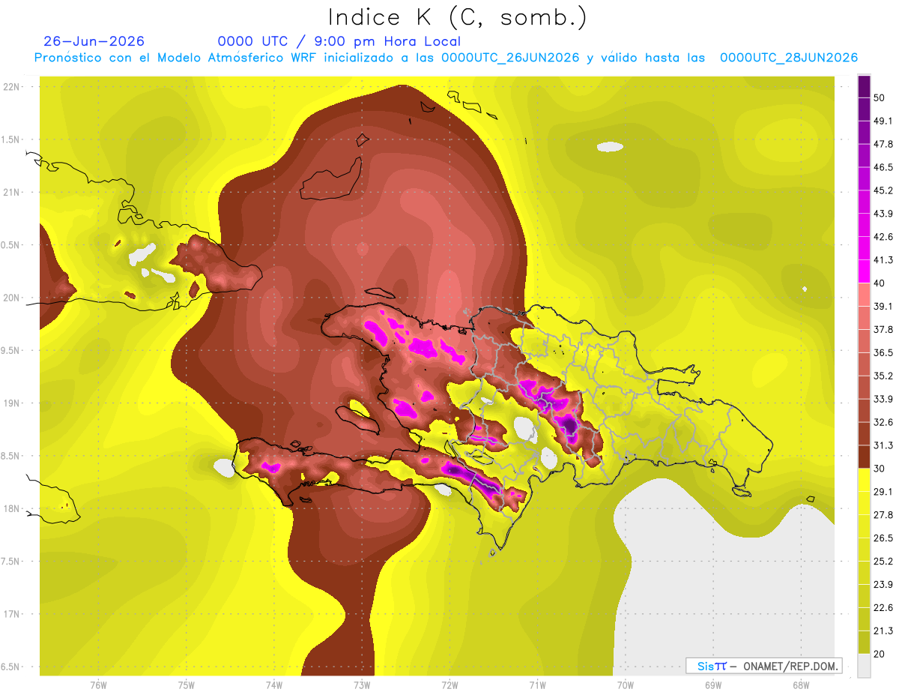
Task: Click the '71W' longitude axis label
Action: pyautogui.click(x=537, y=685)
